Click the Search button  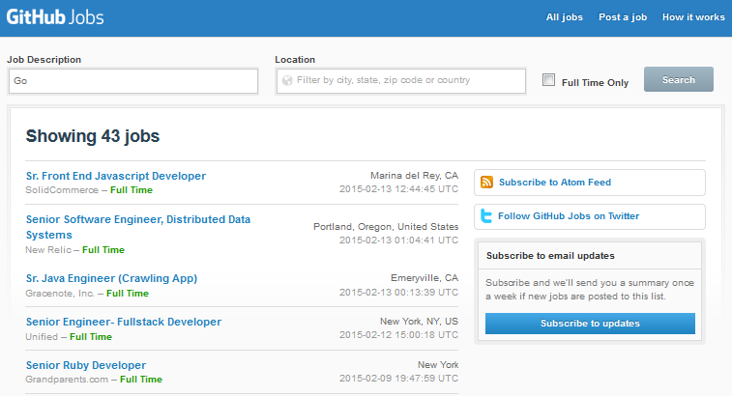(678, 79)
